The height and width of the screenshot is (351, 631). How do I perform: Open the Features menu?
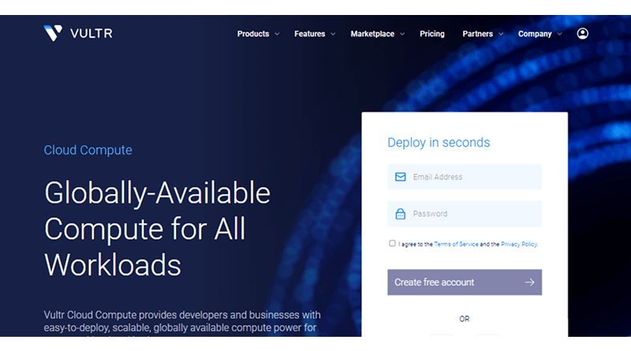[x=309, y=34]
